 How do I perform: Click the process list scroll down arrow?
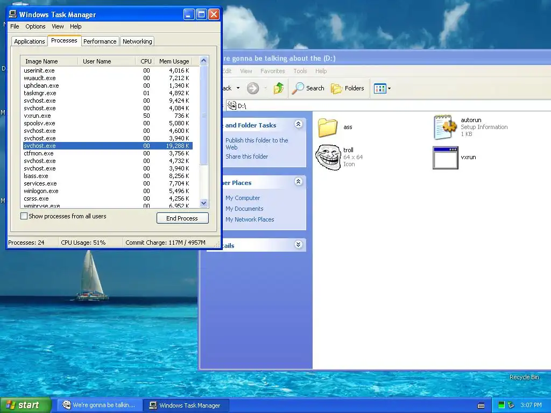point(204,203)
